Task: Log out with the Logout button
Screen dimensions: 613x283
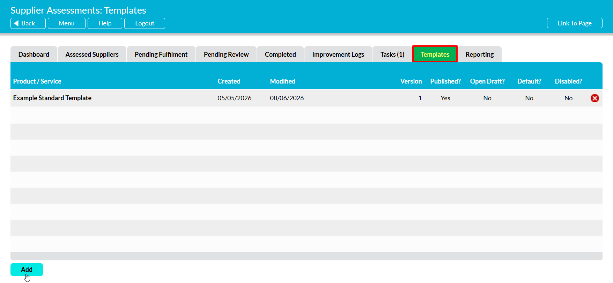Action: tap(145, 23)
